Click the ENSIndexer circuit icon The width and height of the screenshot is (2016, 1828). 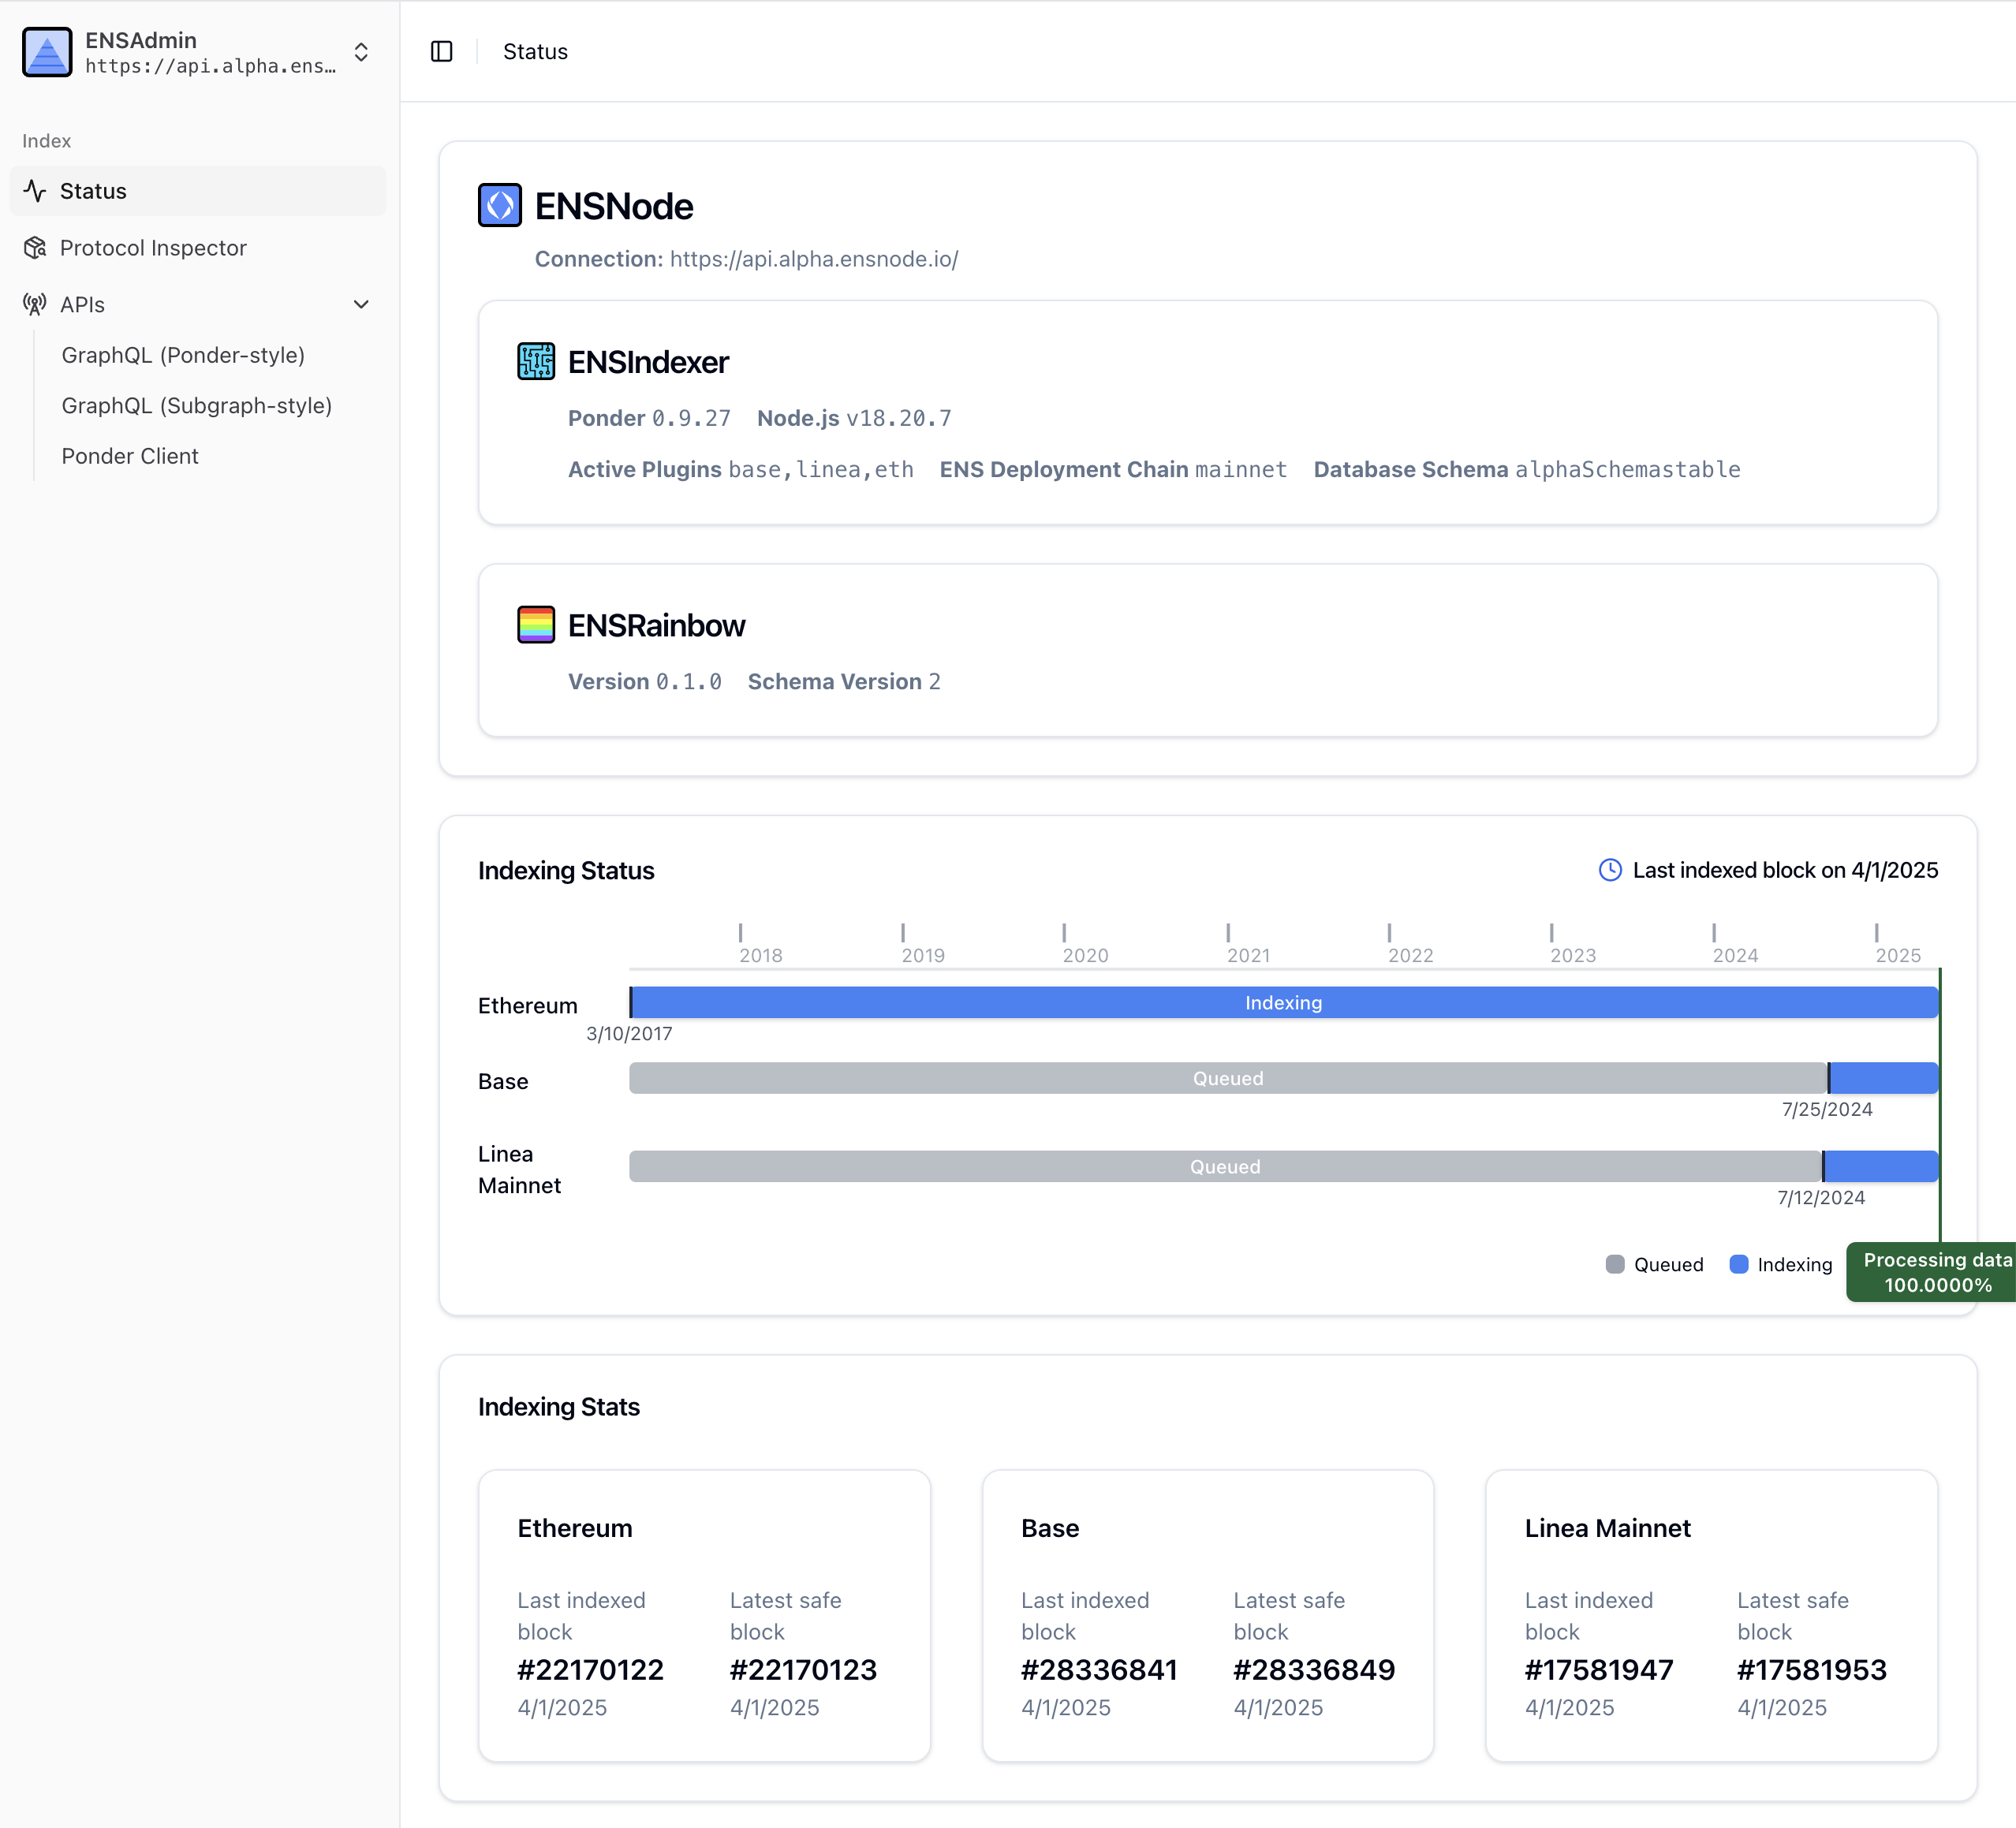[536, 361]
